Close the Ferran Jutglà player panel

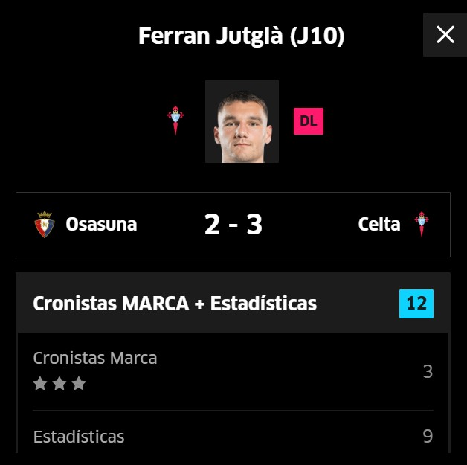coord(445,34)
